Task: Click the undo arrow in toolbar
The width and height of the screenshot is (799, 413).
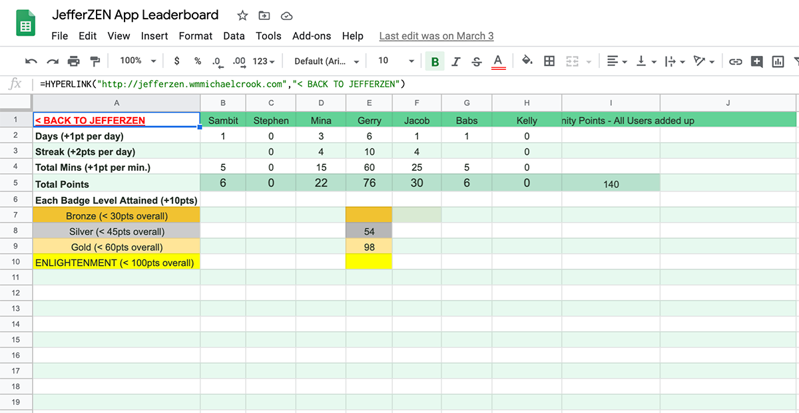Action: (x=31, y=61)
